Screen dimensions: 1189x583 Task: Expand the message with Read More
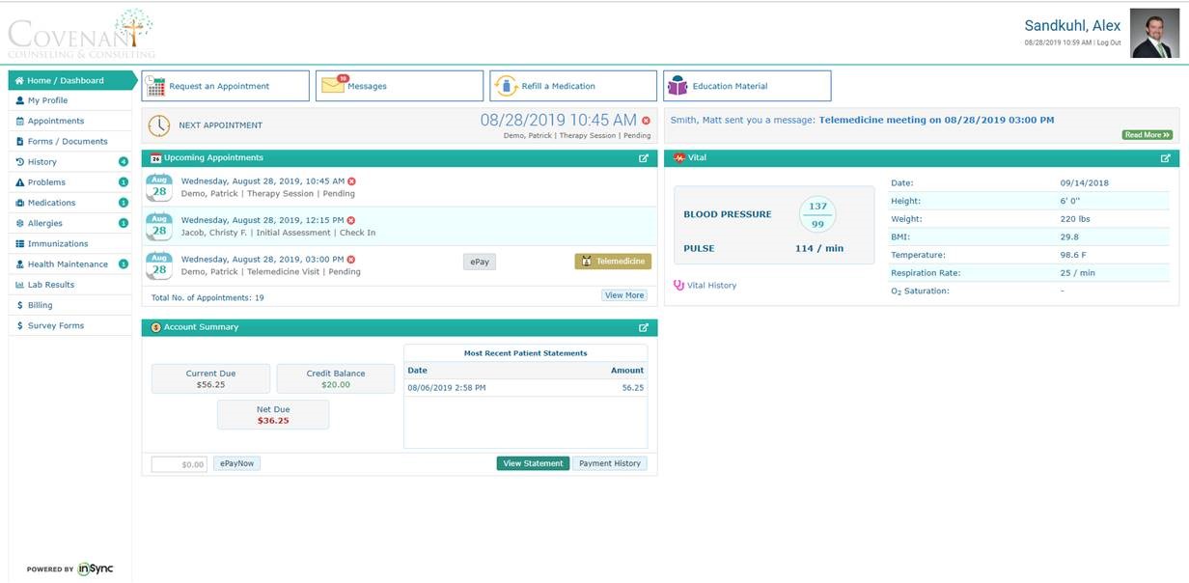1147,135
